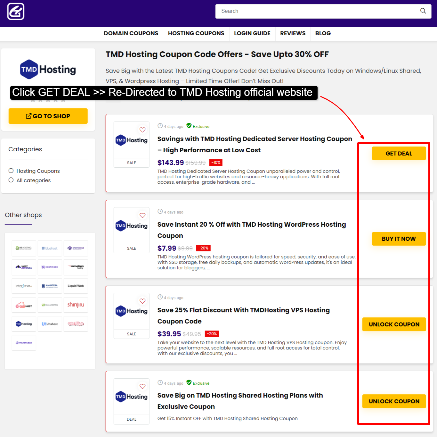Click the Categories heading
Screen dimensions: 437x437
click(x=25, y=149)
